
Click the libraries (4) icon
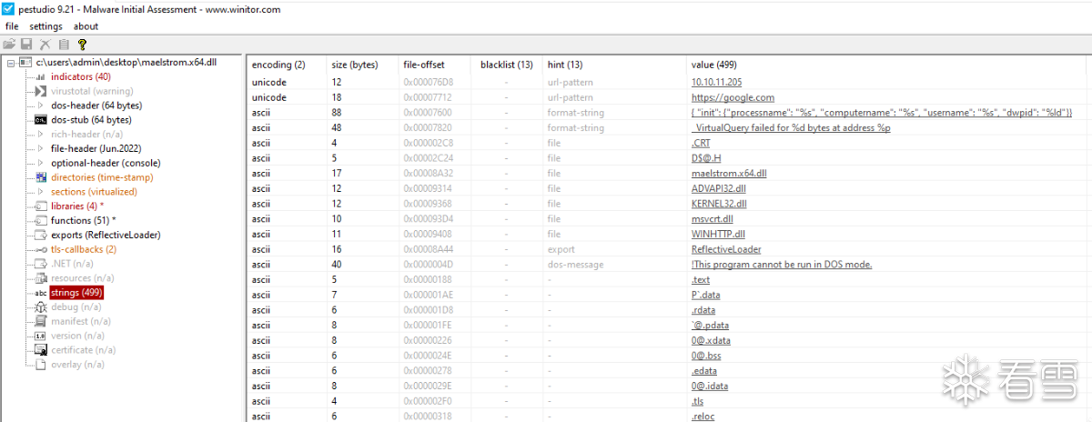coord(41,206)
